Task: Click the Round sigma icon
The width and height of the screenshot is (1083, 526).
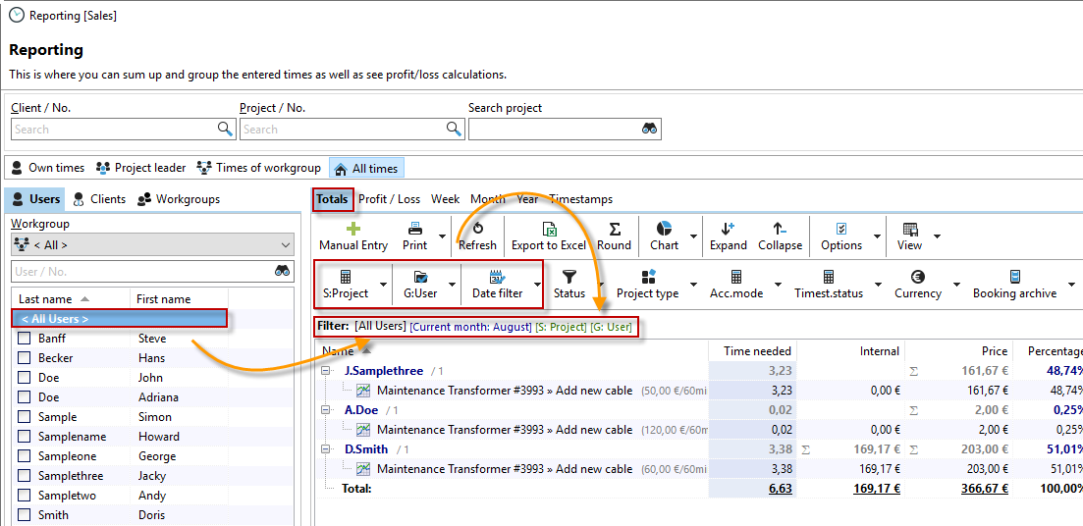Action: click(x=615, y=228)
